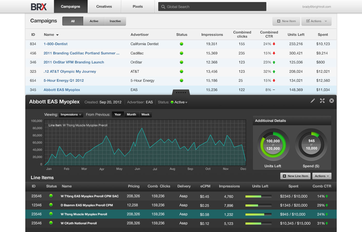Select the Abbott EAS Myoplex row
The width and height of the screenshot is (362, 232).
pos(181,90)
